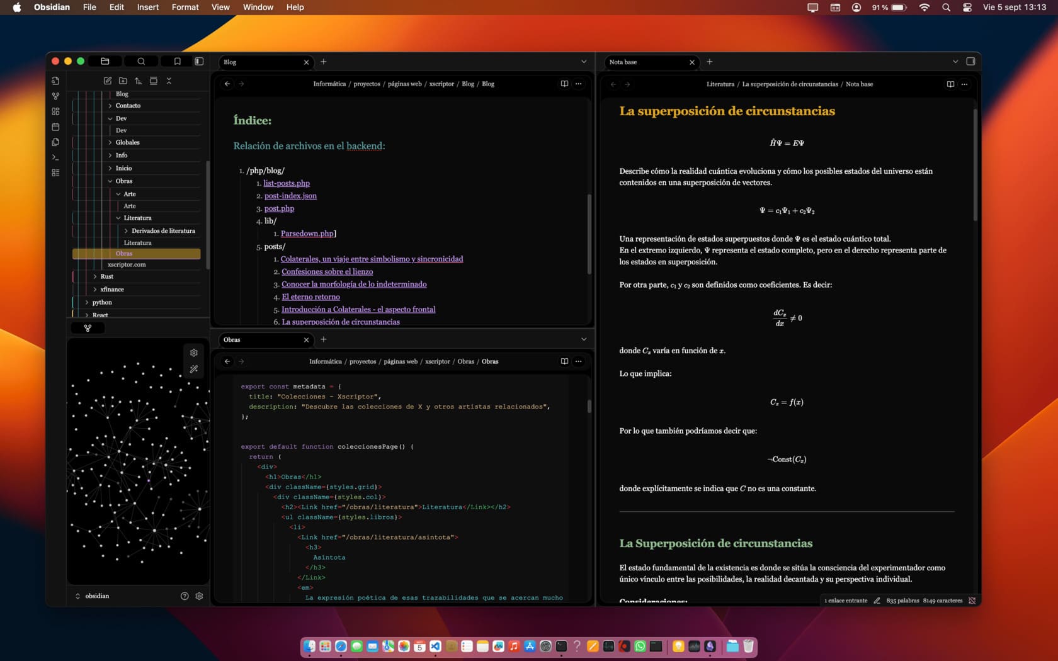This screenshot has width=1058, height=661.
Task: Expand the Inicio folder
Action: (110, 168)
